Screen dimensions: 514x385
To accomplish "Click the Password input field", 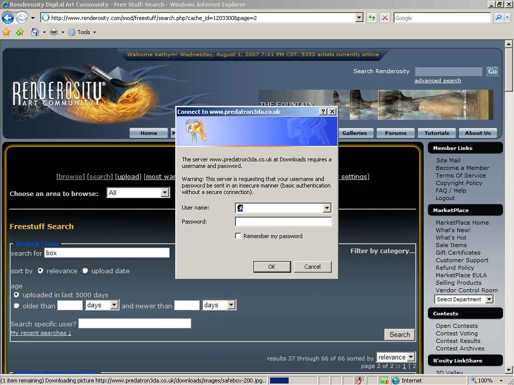I will pyautogui.click(x=283, y=222).
